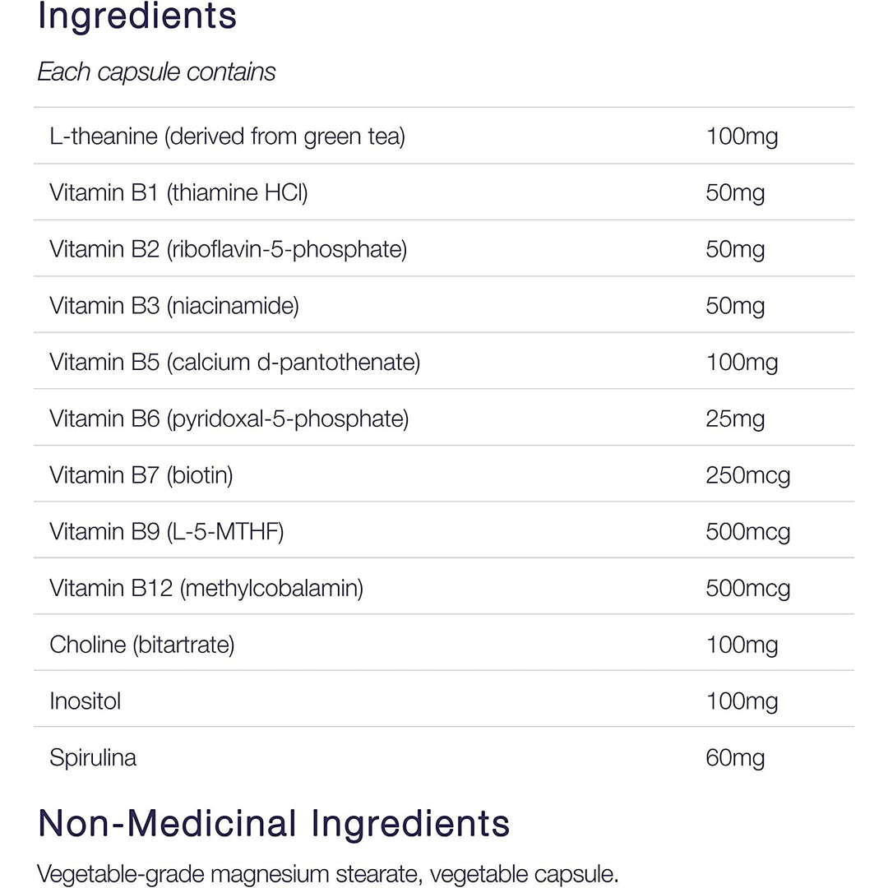
Task: Click the Non-Medicinal Ingredients heading
Action: (x=274, y=823)
